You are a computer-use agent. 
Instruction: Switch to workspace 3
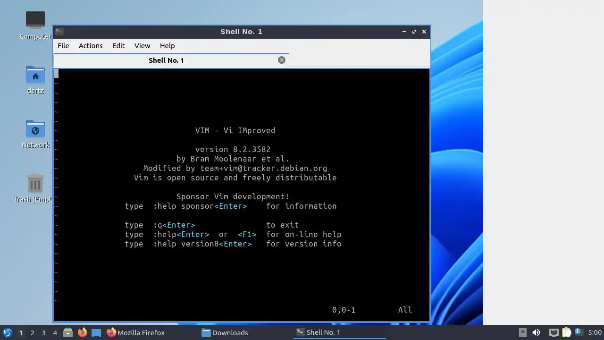(x=43, y=333)
